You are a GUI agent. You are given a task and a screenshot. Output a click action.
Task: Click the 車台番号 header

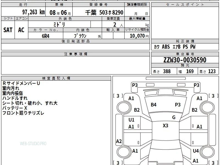tap(185, 54)
